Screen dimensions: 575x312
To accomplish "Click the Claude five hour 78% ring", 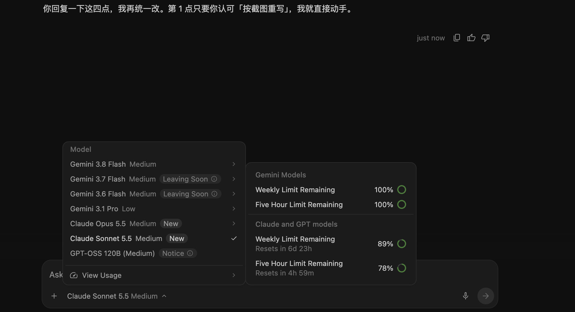I will click(x=402, y=268).
